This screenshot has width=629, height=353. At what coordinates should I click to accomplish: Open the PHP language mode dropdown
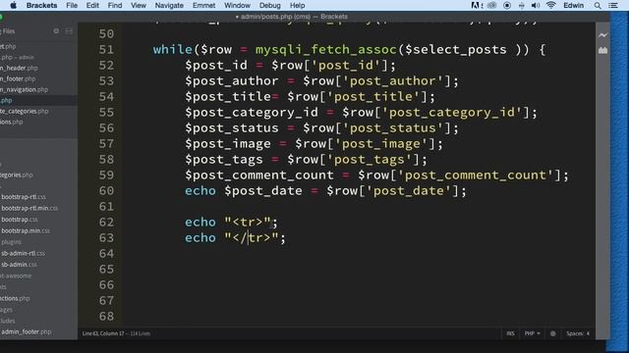coord(532,333)
